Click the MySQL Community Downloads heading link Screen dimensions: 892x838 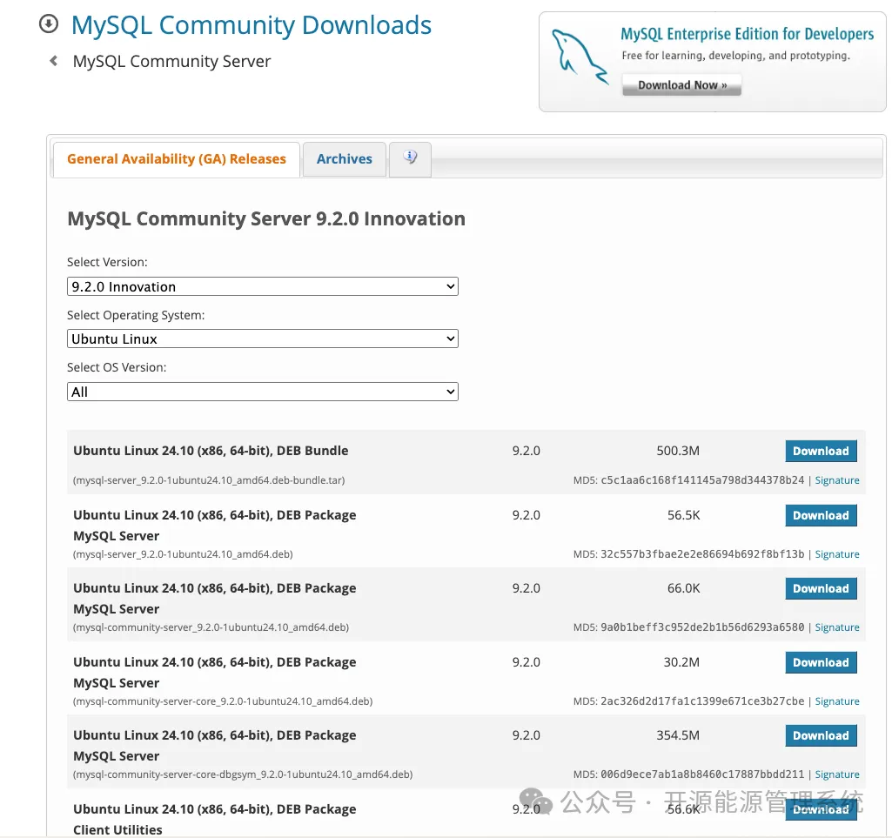coord(252,25)
